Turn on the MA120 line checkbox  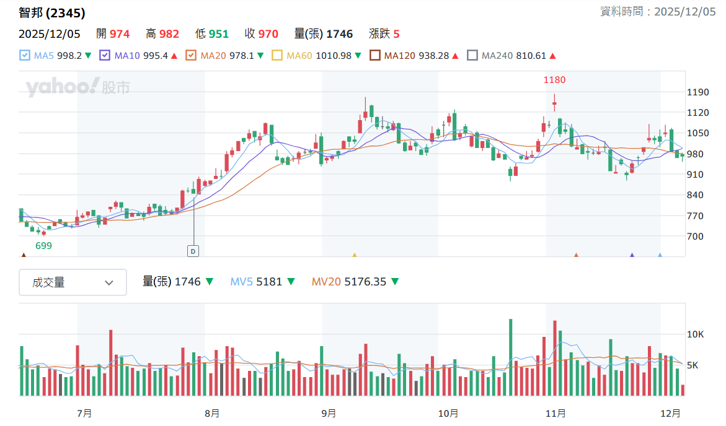tap(374, 55)
